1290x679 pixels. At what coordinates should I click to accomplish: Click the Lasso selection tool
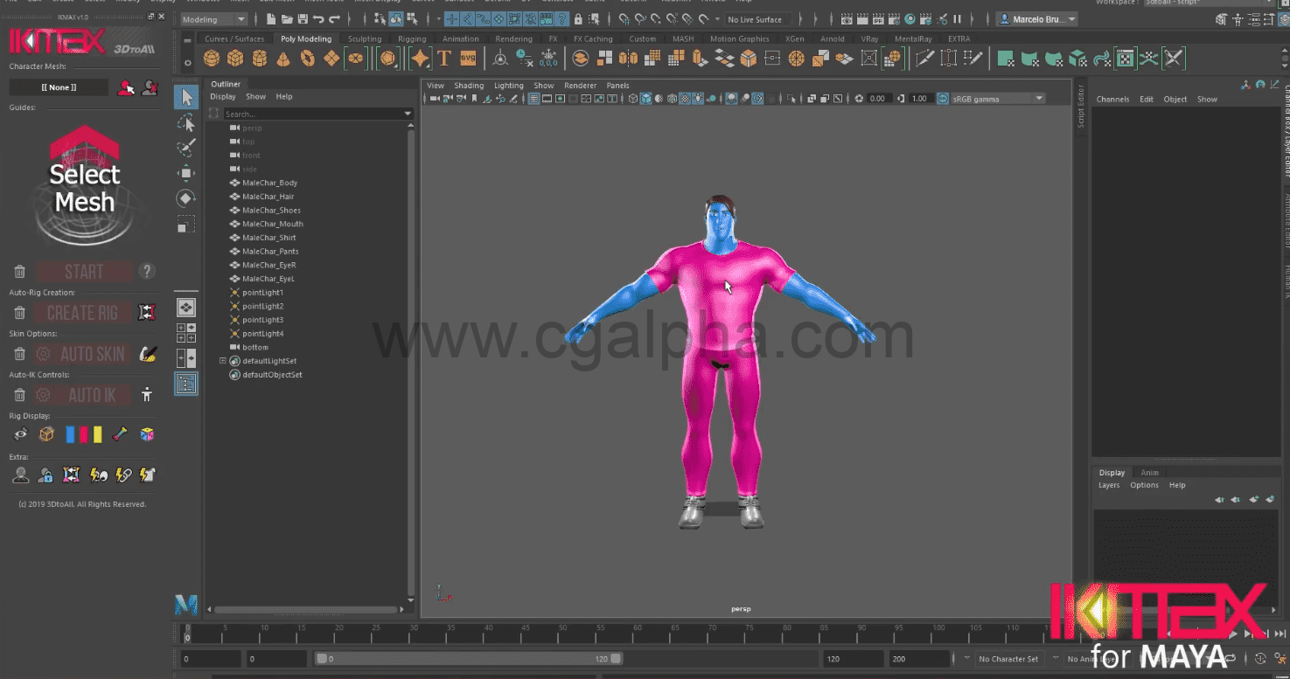185,122
